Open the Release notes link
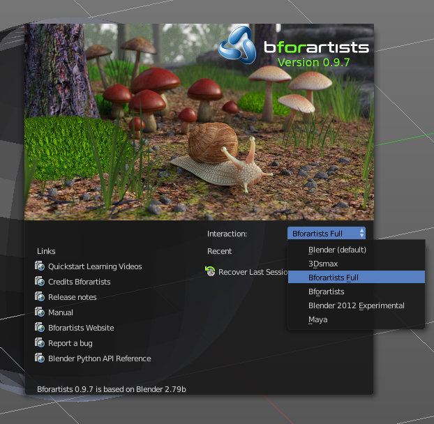The height and width of the screenshot is (424, 434). 73,297
